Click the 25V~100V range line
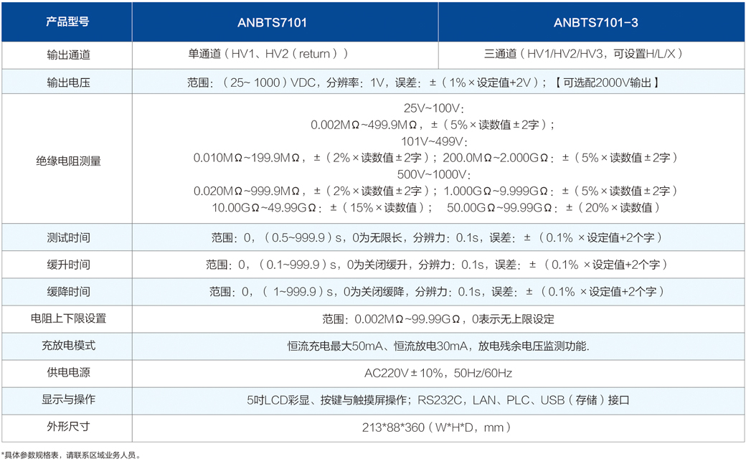 click(x=433, y=108)
